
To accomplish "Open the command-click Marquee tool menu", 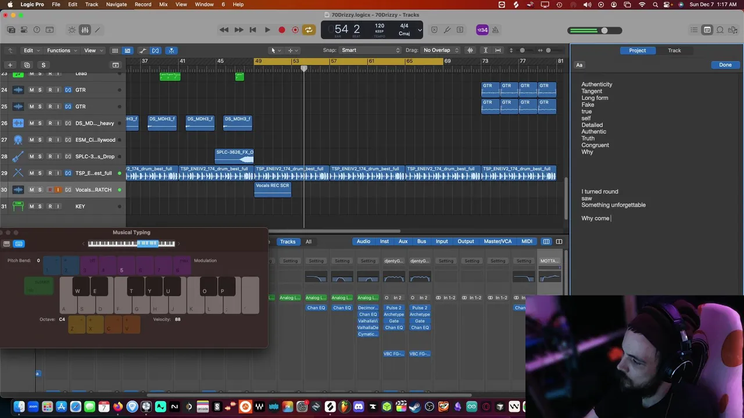I will tap(292, 51).
